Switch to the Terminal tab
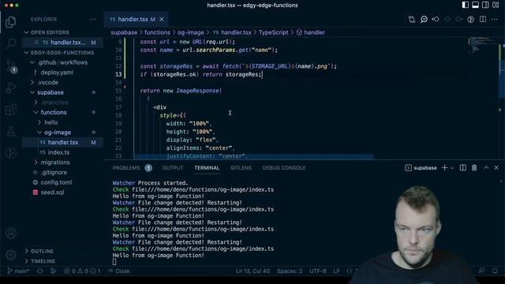 [207, 168]
